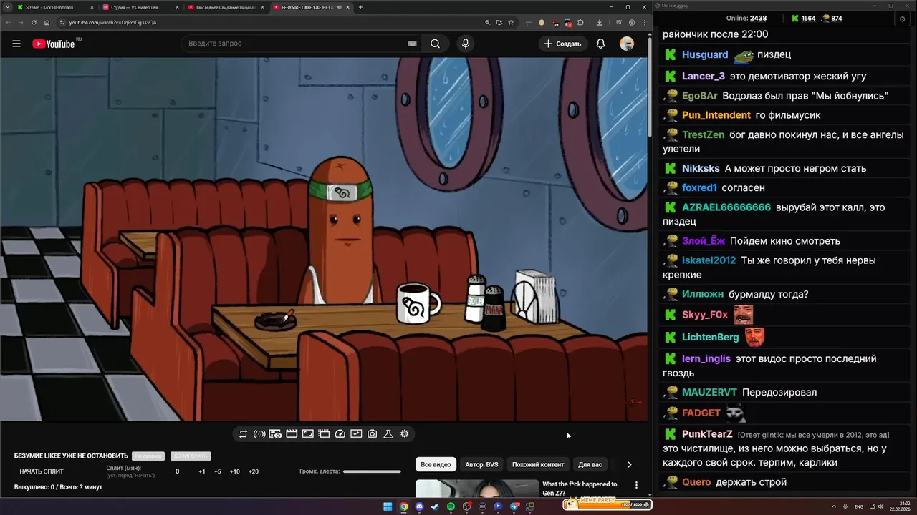
Task: Click the НАЧАТЬ СПЛИТ button
Action: coord(42,471)
